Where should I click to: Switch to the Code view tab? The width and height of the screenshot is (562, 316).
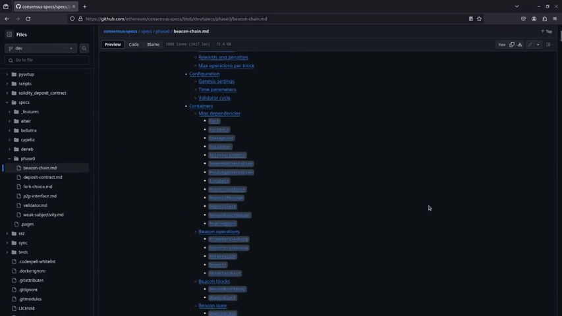point(134,45)
